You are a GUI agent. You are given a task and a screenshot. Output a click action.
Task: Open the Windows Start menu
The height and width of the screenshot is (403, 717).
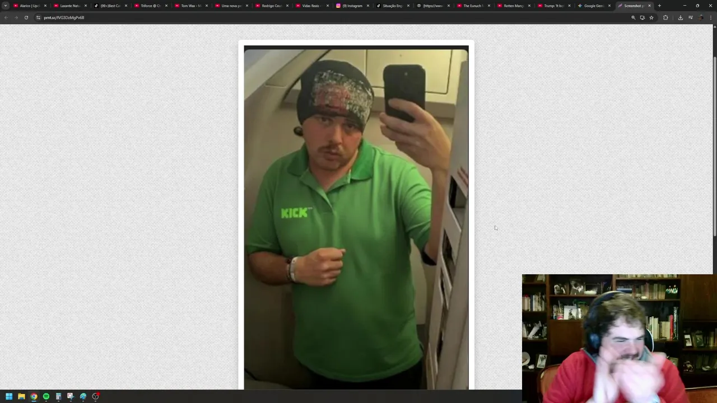(9, 396)
